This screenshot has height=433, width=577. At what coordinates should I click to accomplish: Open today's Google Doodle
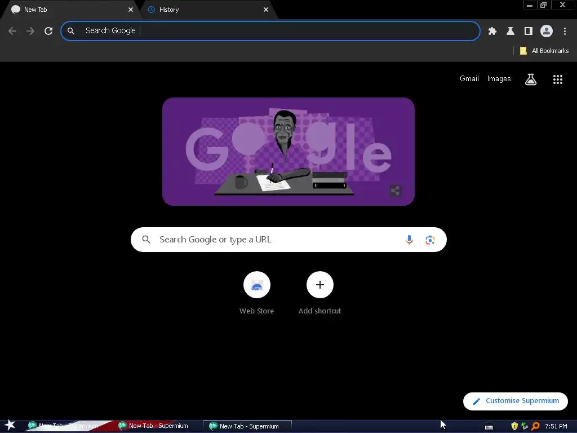[288, 151]
